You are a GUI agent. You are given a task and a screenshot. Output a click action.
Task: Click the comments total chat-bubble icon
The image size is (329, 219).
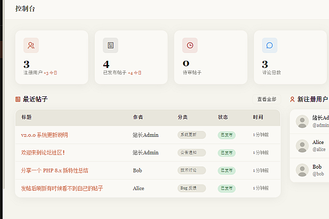click(270, 45)
